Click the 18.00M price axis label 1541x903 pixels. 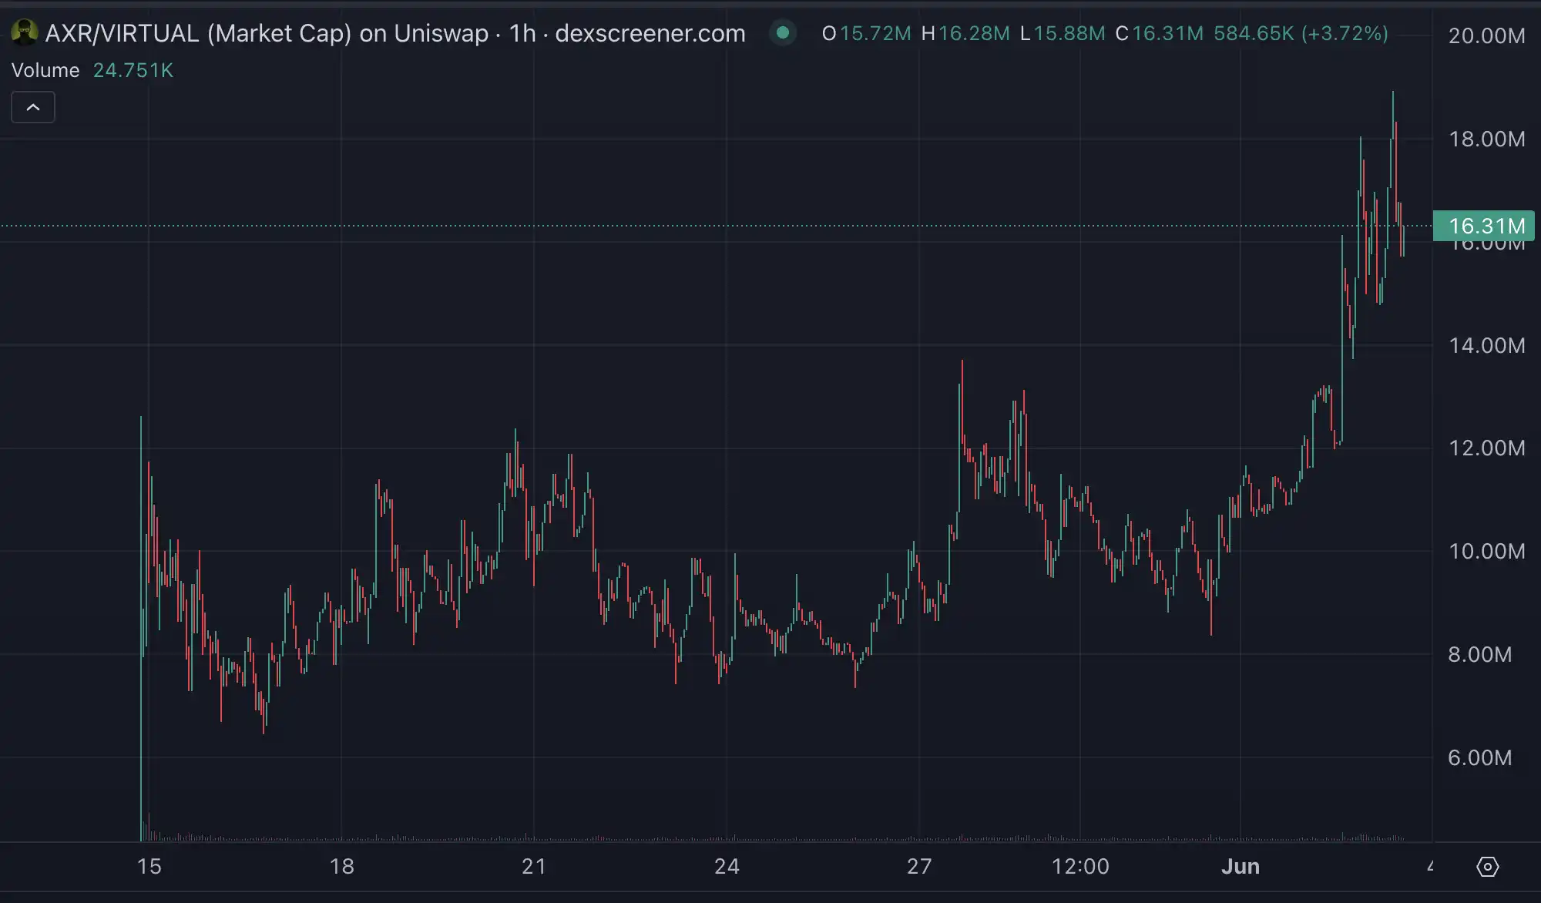1486,139
